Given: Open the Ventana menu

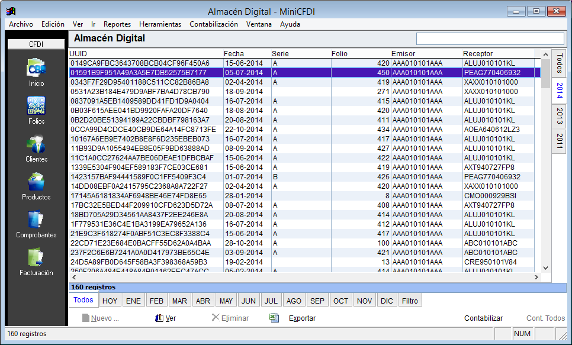Looking at the screenshot, I should (x=259, y=24).
